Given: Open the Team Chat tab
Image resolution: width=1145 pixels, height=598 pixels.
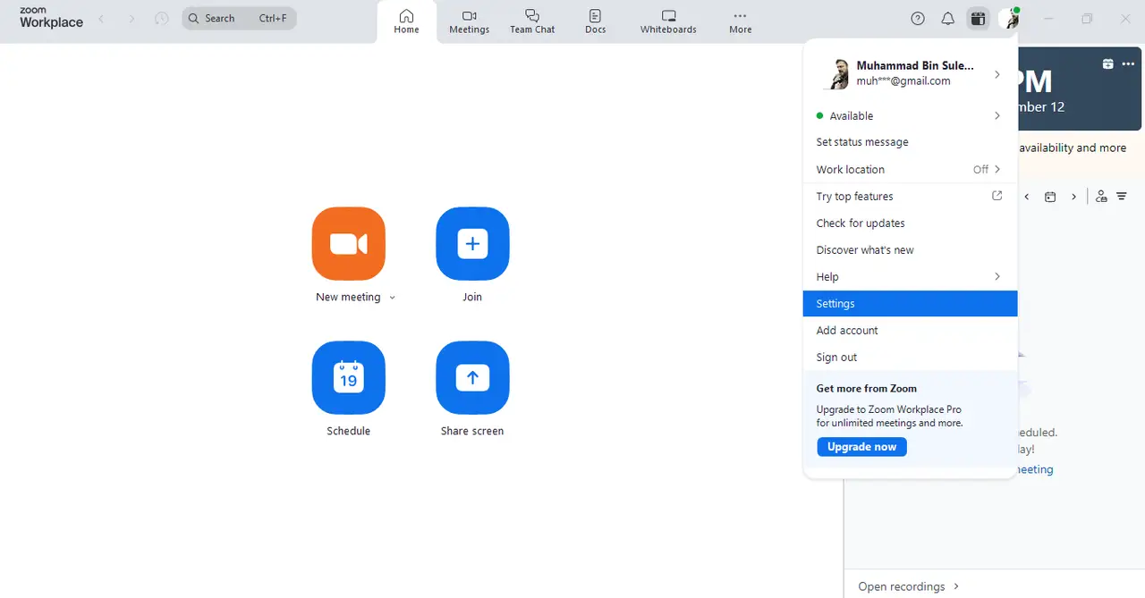Looking at the screenshot, I should (532, 21).
